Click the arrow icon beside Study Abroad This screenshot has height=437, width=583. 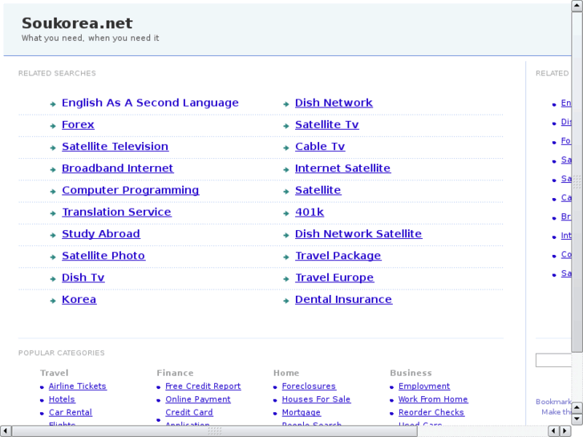coord(53,236)
